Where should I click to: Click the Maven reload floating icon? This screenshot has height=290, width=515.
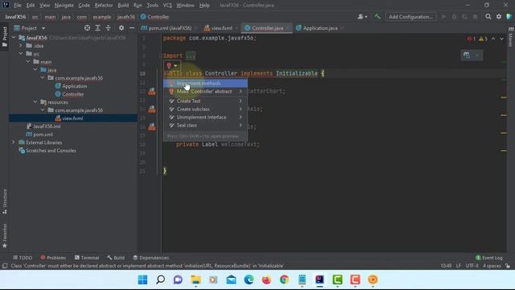467,55
